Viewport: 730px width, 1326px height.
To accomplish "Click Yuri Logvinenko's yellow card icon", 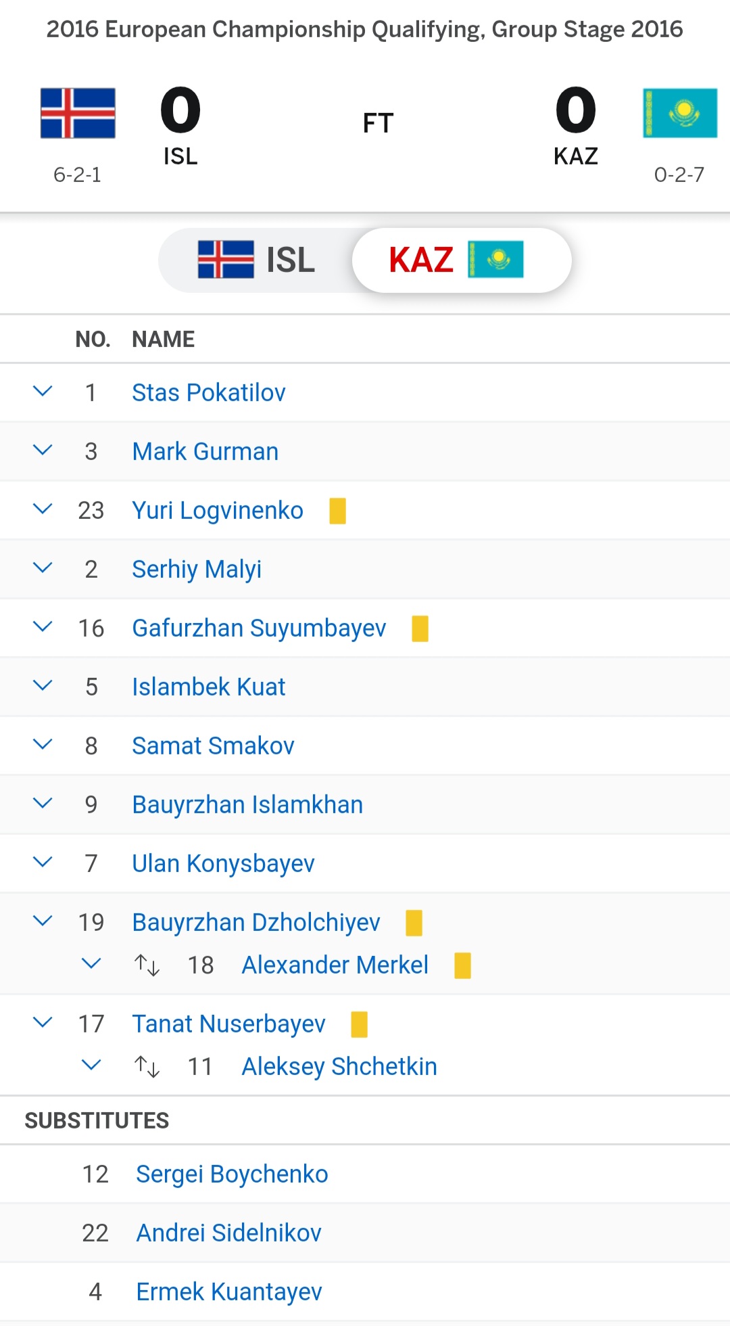I will (337, 511).
